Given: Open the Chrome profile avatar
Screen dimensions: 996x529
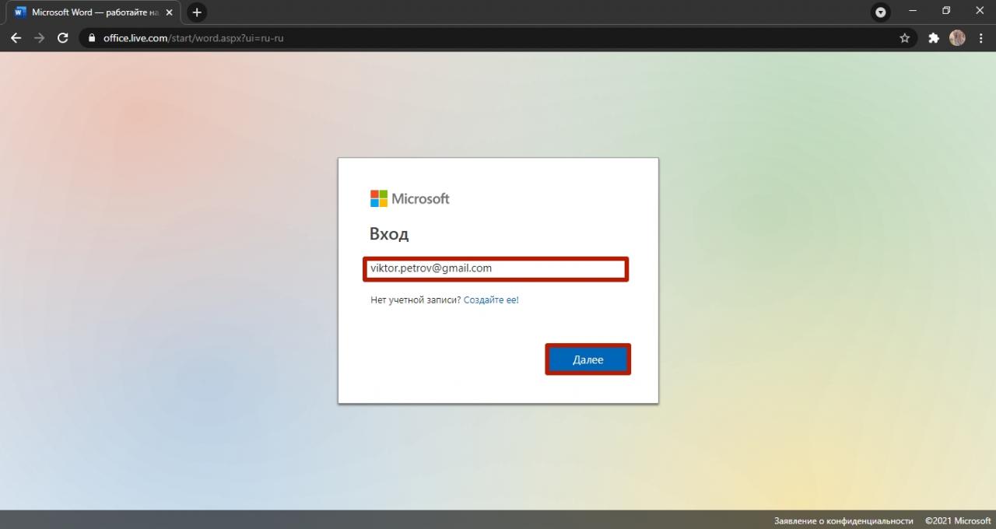Looking at the screenshot, I should pyautogui.click(x=957, y=38).
